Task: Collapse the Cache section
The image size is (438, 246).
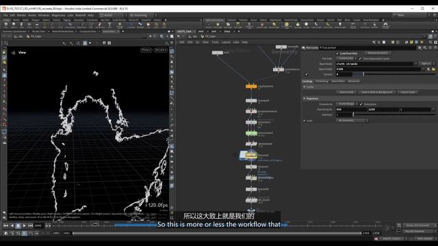Action: click(x=304, y=87)
